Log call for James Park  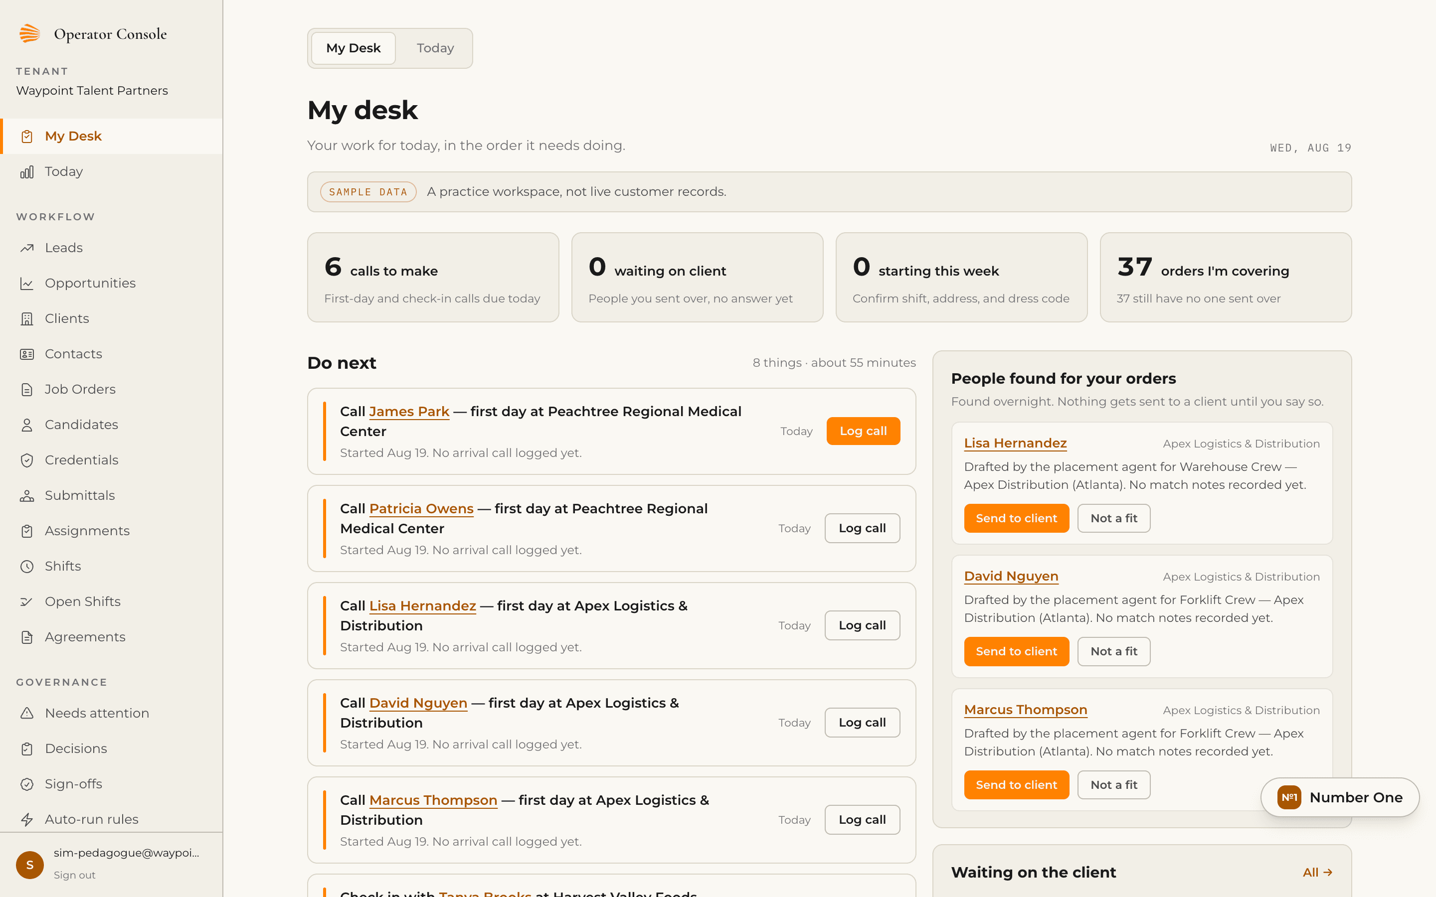(863, 431)
